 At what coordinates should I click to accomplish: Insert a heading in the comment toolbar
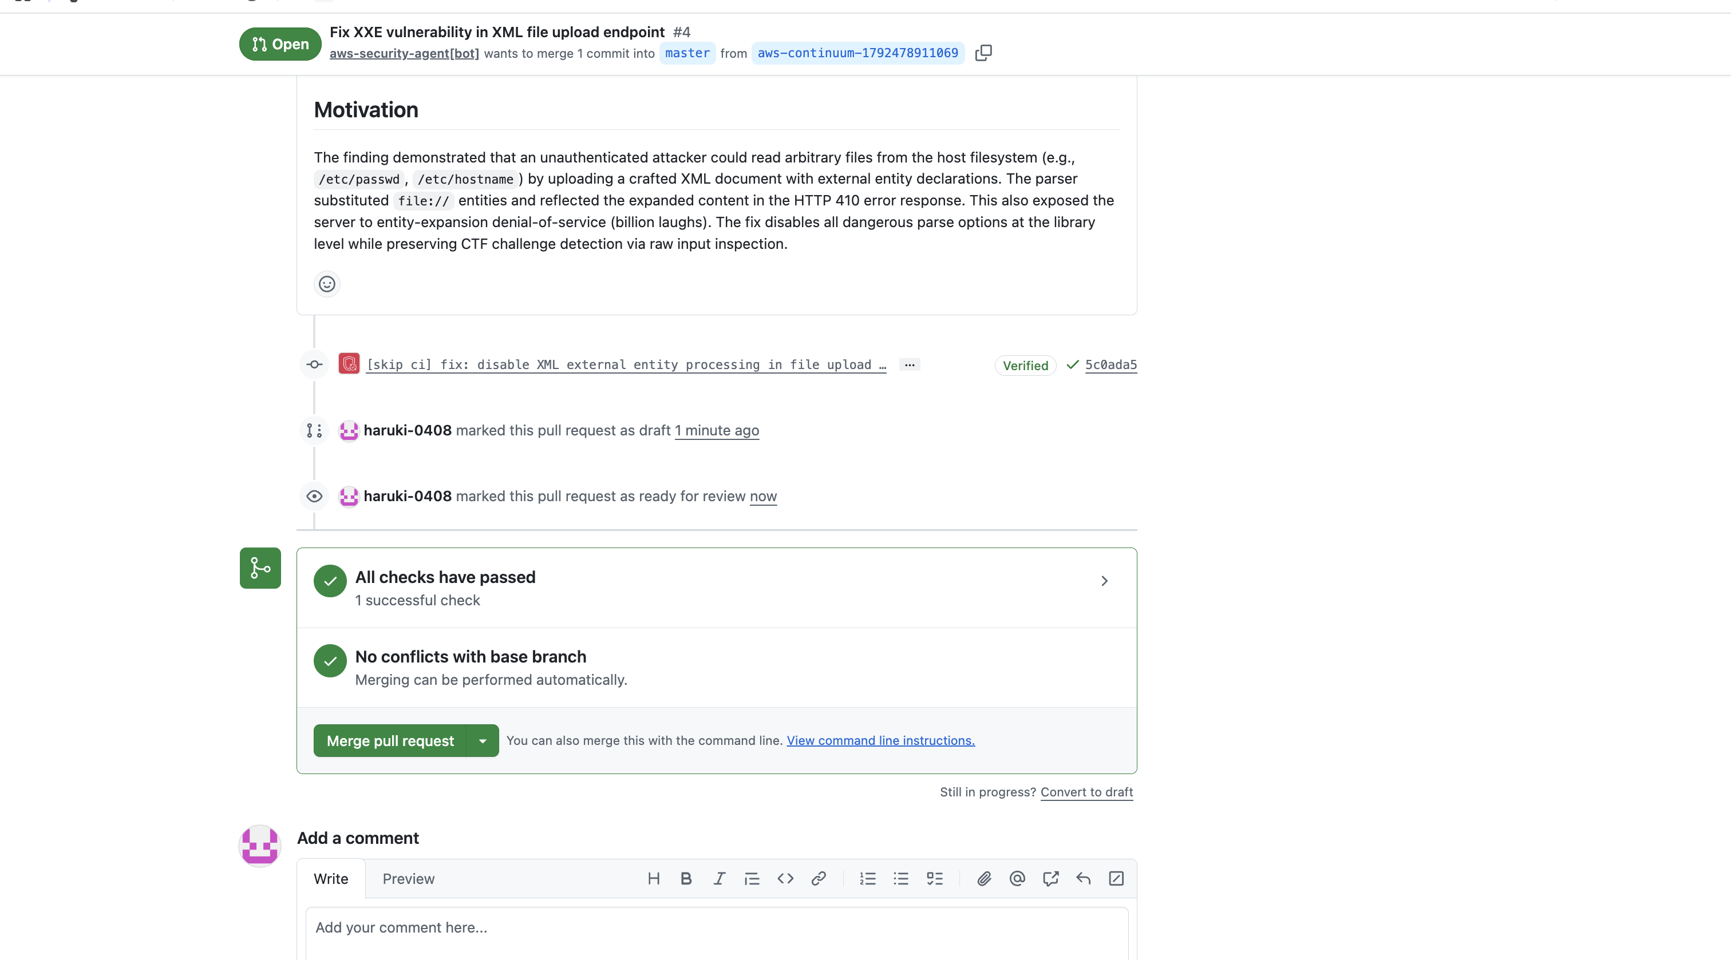tap(653, 879)
